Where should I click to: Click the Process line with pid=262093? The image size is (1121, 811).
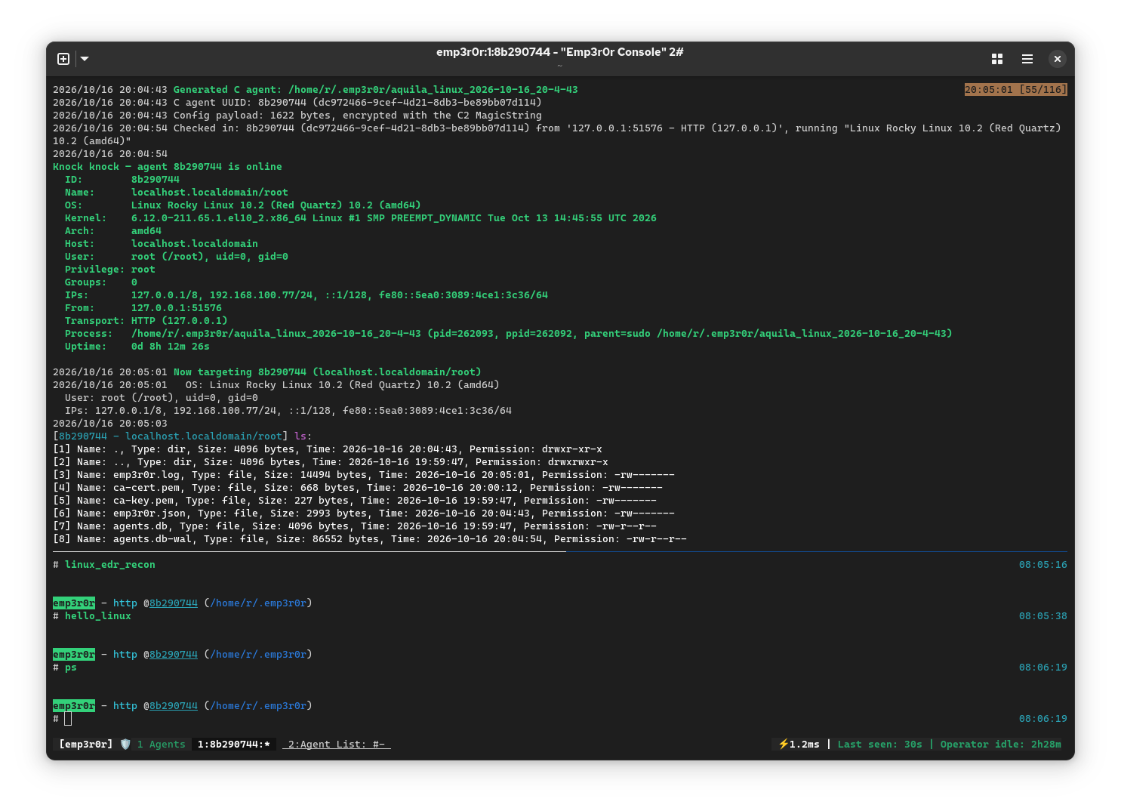[509, 334]
